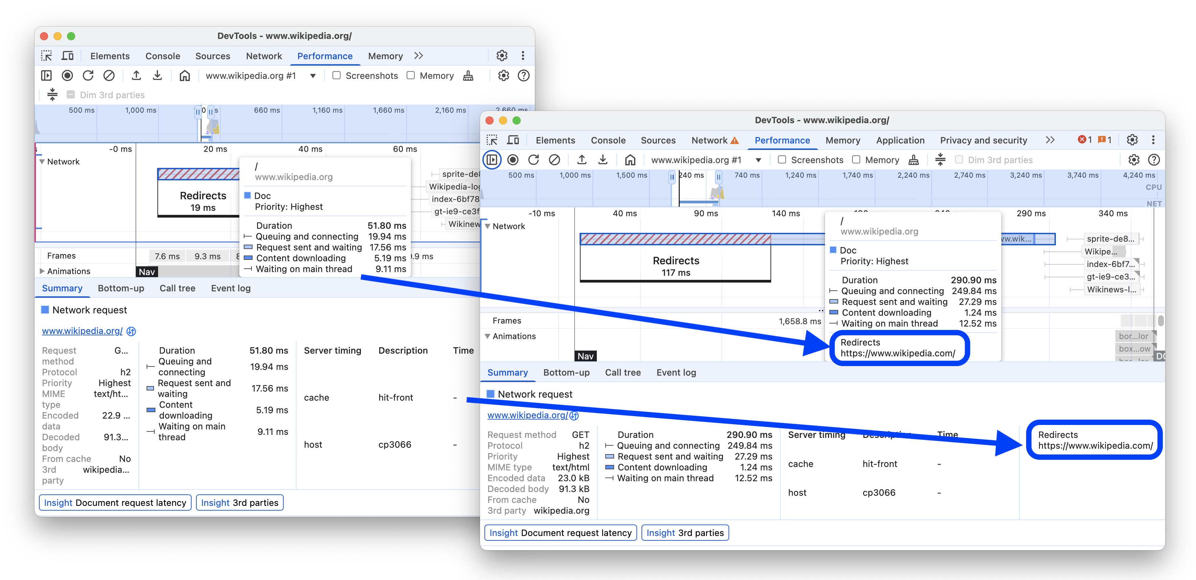Enable Dim 3rd parties

959,159
